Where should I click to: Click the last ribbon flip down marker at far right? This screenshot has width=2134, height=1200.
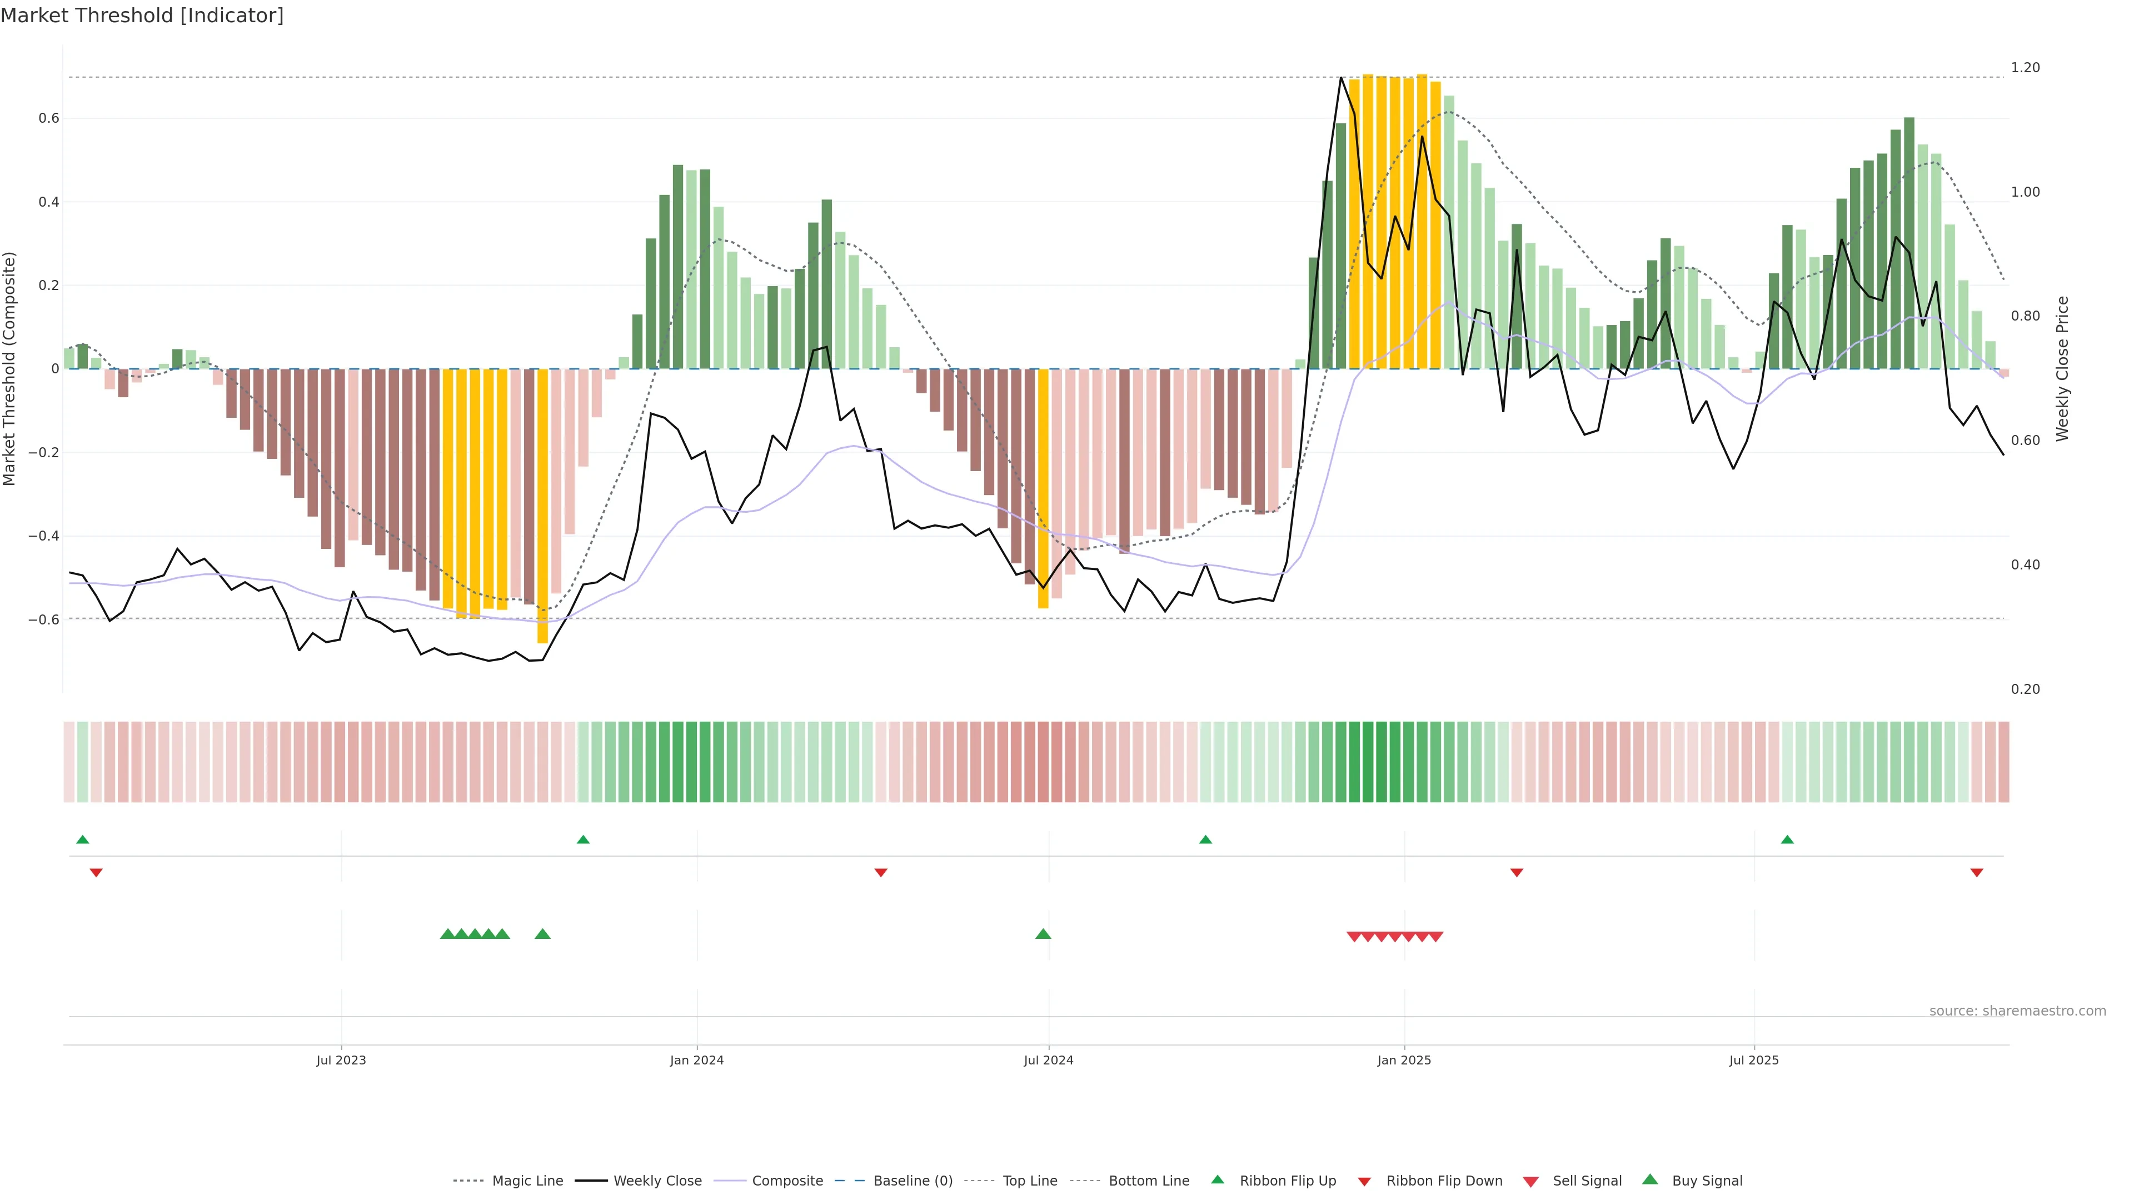point(1977,873)
